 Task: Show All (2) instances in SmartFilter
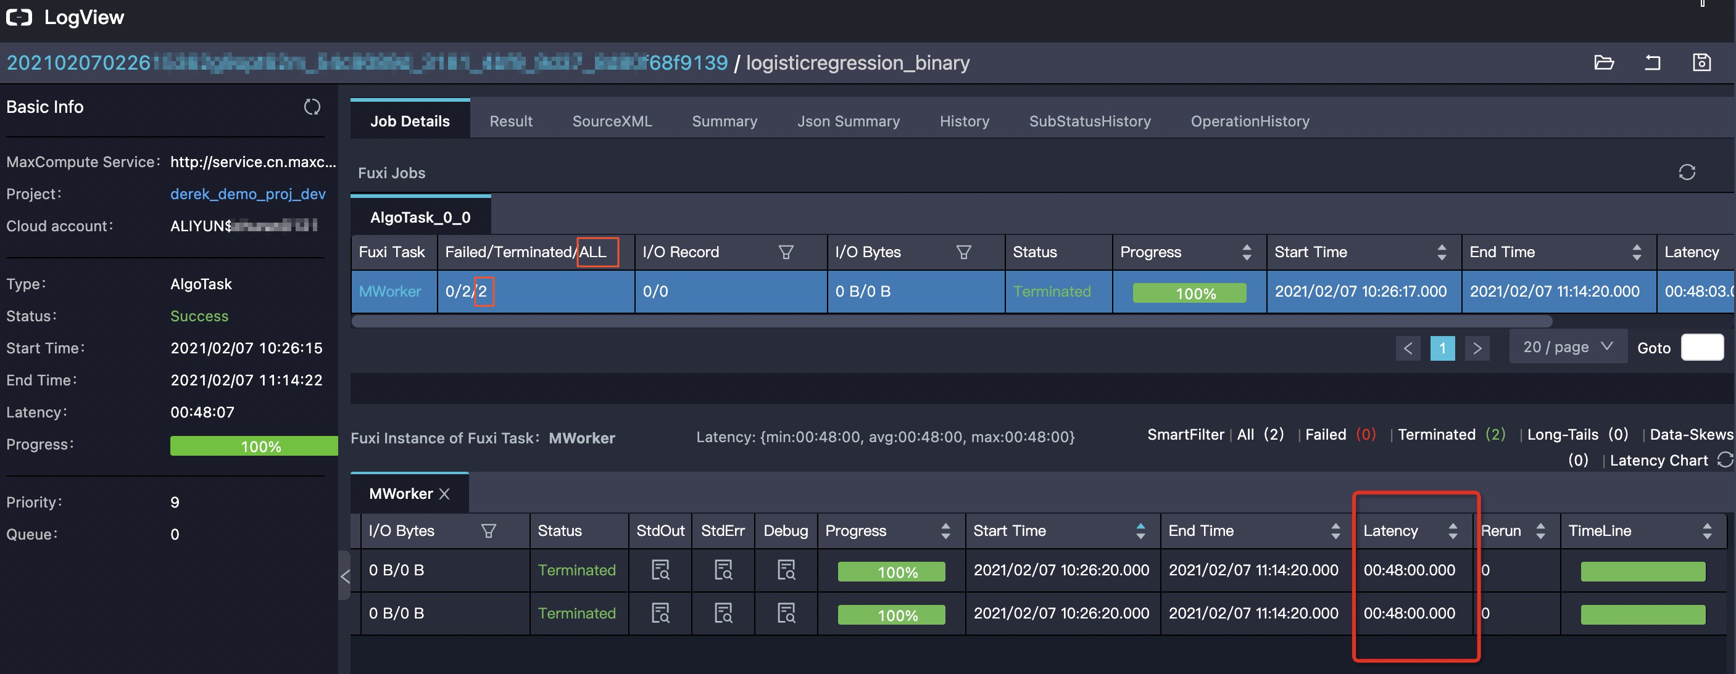point(1260,435)
